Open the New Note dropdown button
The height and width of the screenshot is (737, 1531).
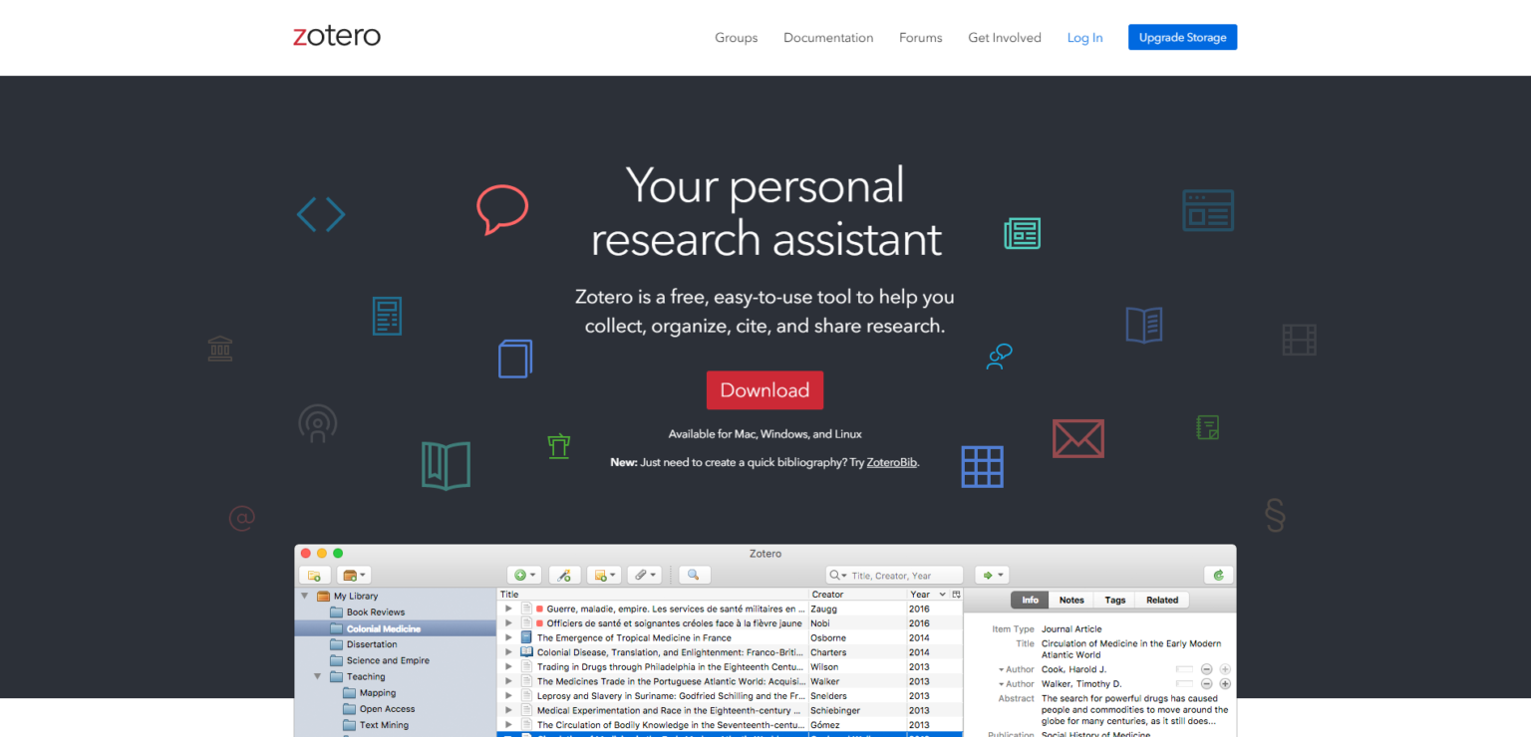pyautogui.click(x=603, y=575)
